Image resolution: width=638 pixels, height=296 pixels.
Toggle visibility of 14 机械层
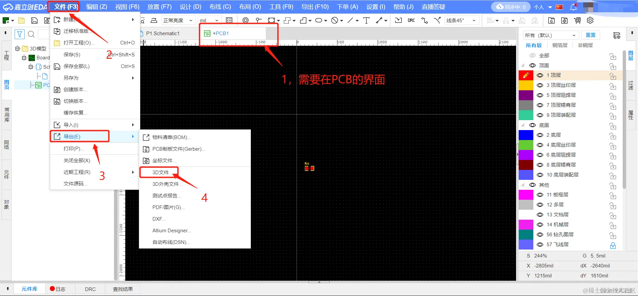click(540, 225)
